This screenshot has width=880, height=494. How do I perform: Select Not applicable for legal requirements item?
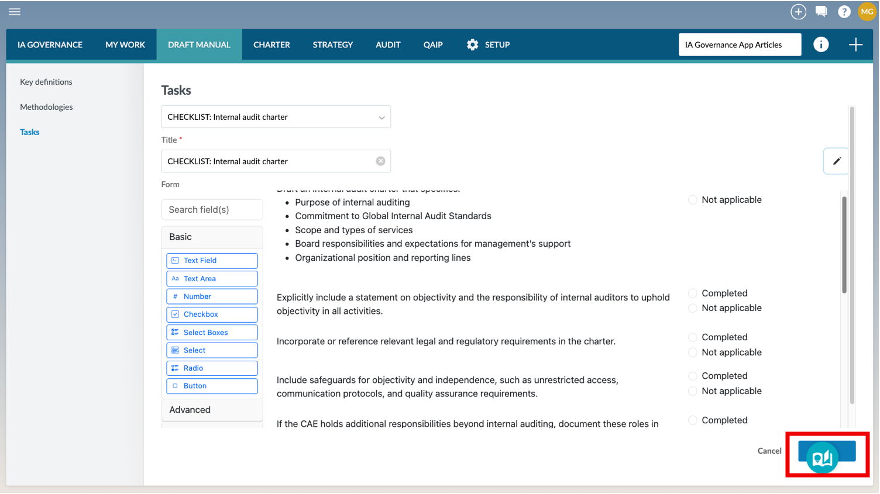pos(693,353)
